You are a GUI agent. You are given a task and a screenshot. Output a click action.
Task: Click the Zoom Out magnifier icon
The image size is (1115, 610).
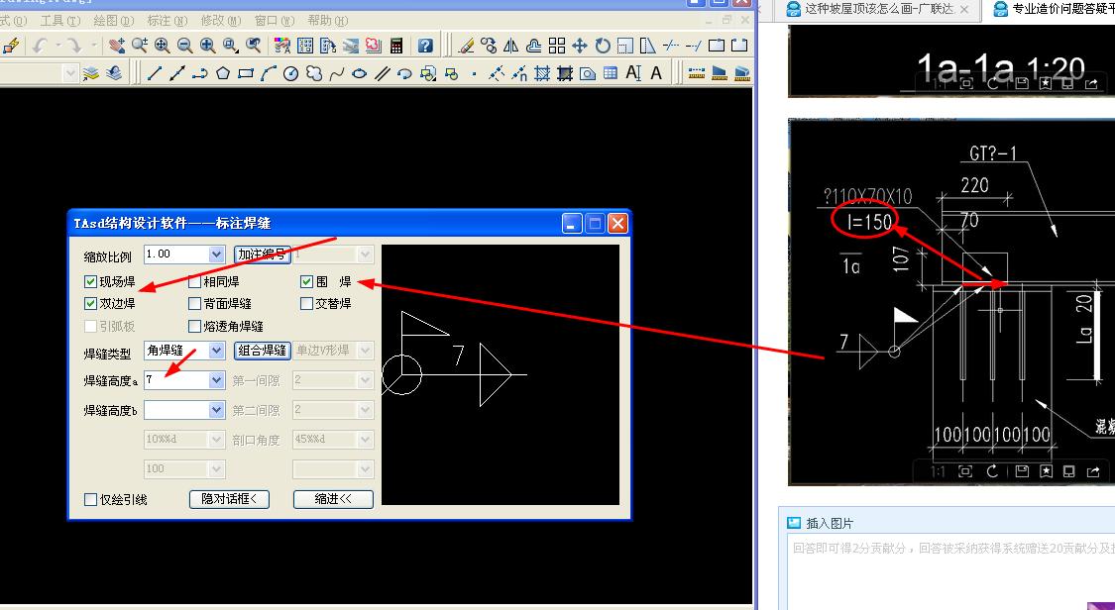click(x=185, y=46)
